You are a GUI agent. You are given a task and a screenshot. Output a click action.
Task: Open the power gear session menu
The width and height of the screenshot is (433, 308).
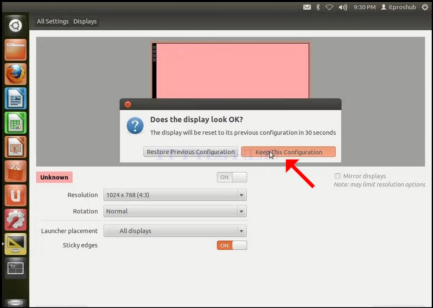[x=425, y=7]
